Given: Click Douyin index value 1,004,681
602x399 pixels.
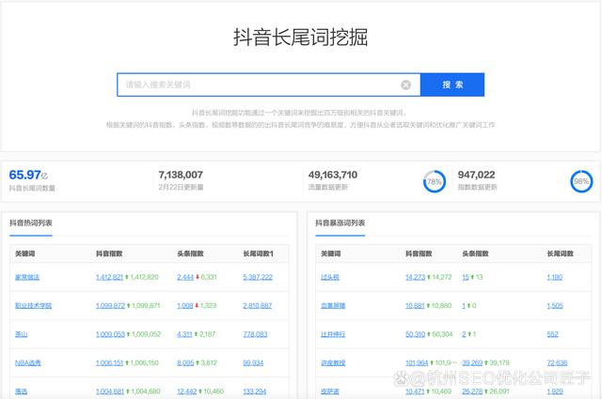Looking at the screenshot, I should tap(110, 391).
